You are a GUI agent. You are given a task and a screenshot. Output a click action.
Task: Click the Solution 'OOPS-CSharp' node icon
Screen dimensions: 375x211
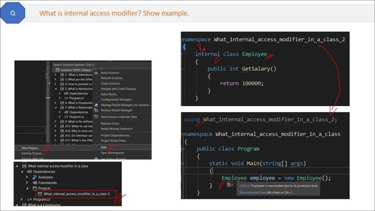57,70
